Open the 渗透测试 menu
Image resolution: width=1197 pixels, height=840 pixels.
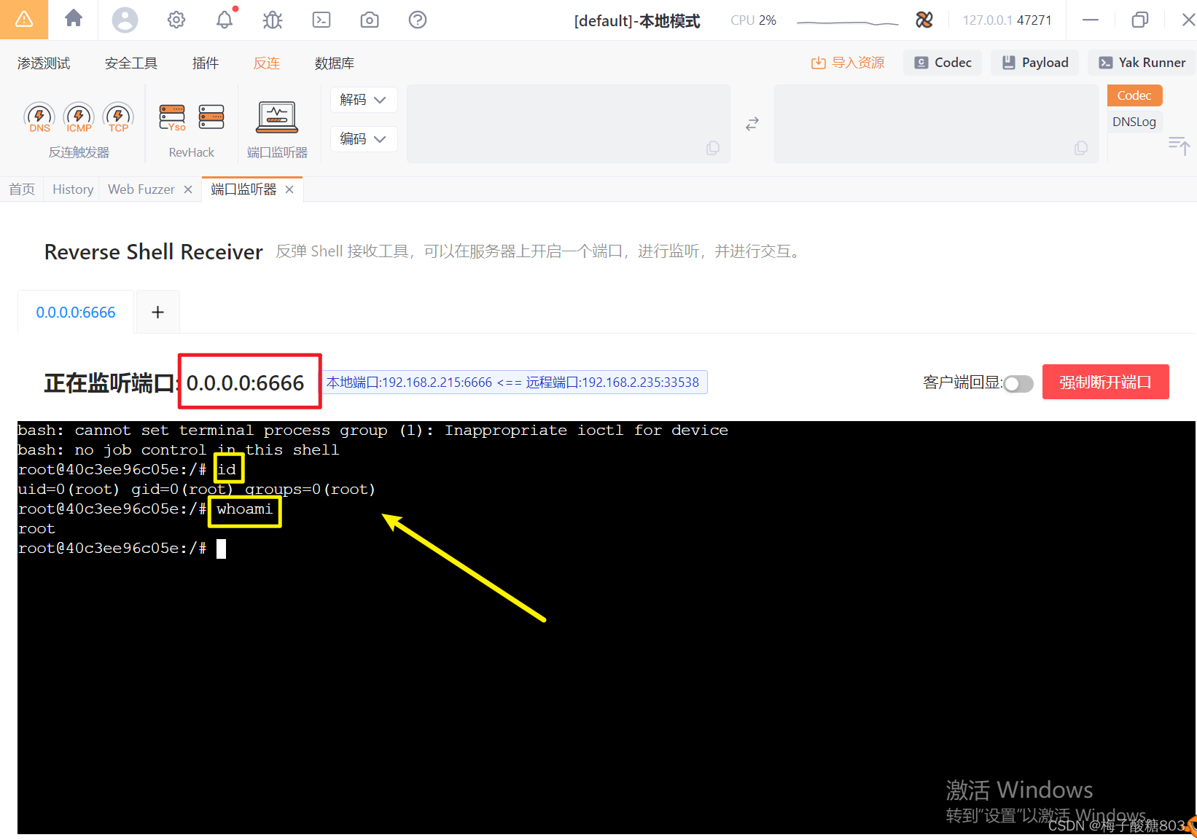pos(43,63)
